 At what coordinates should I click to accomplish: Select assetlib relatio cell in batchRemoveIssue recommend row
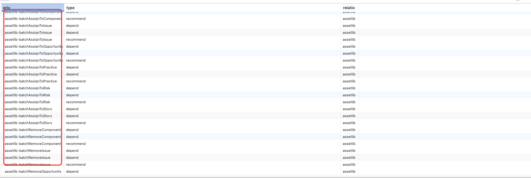click(349, 164)
